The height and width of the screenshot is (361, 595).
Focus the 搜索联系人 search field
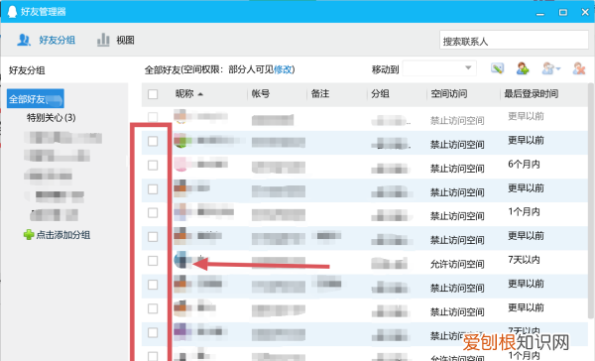point(514,40)
